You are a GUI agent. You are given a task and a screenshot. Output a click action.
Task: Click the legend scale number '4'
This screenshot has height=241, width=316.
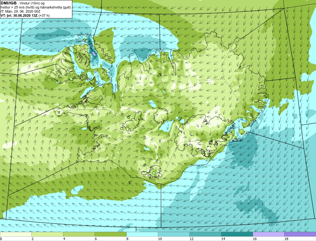click(x=64, y=239)
